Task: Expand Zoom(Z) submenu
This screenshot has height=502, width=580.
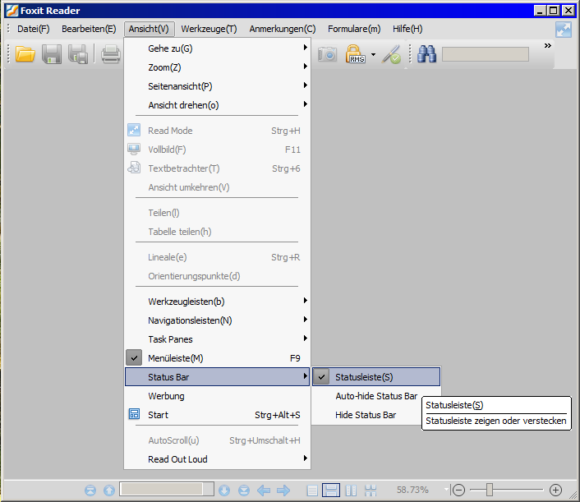Action: point(217,67)
